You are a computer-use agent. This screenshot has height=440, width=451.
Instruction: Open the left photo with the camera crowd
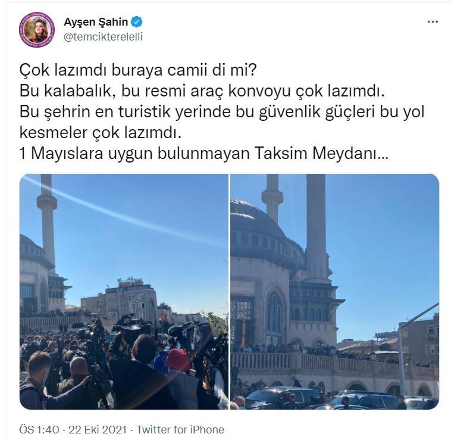coord(124,292)
